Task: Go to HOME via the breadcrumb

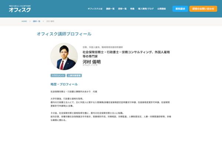Action: tap(24, 21)
